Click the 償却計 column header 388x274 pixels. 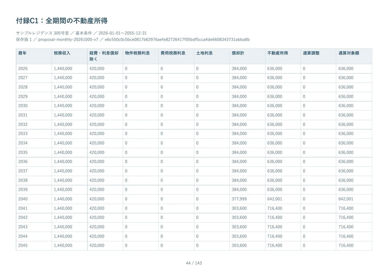pos(247,56)
